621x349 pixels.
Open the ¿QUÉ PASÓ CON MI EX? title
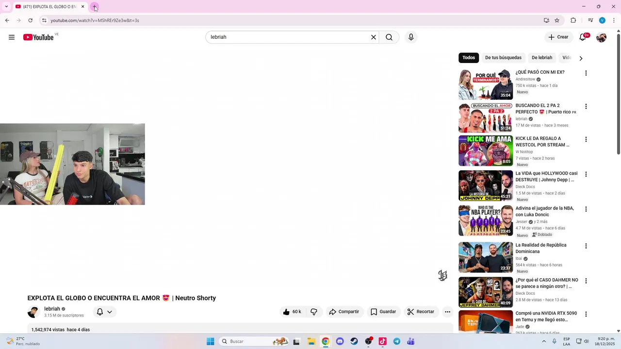click(x=540, y=72)
